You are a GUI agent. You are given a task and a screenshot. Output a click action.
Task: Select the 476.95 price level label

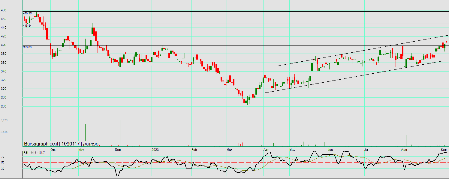pyautogui.click(x=27, y=13)
